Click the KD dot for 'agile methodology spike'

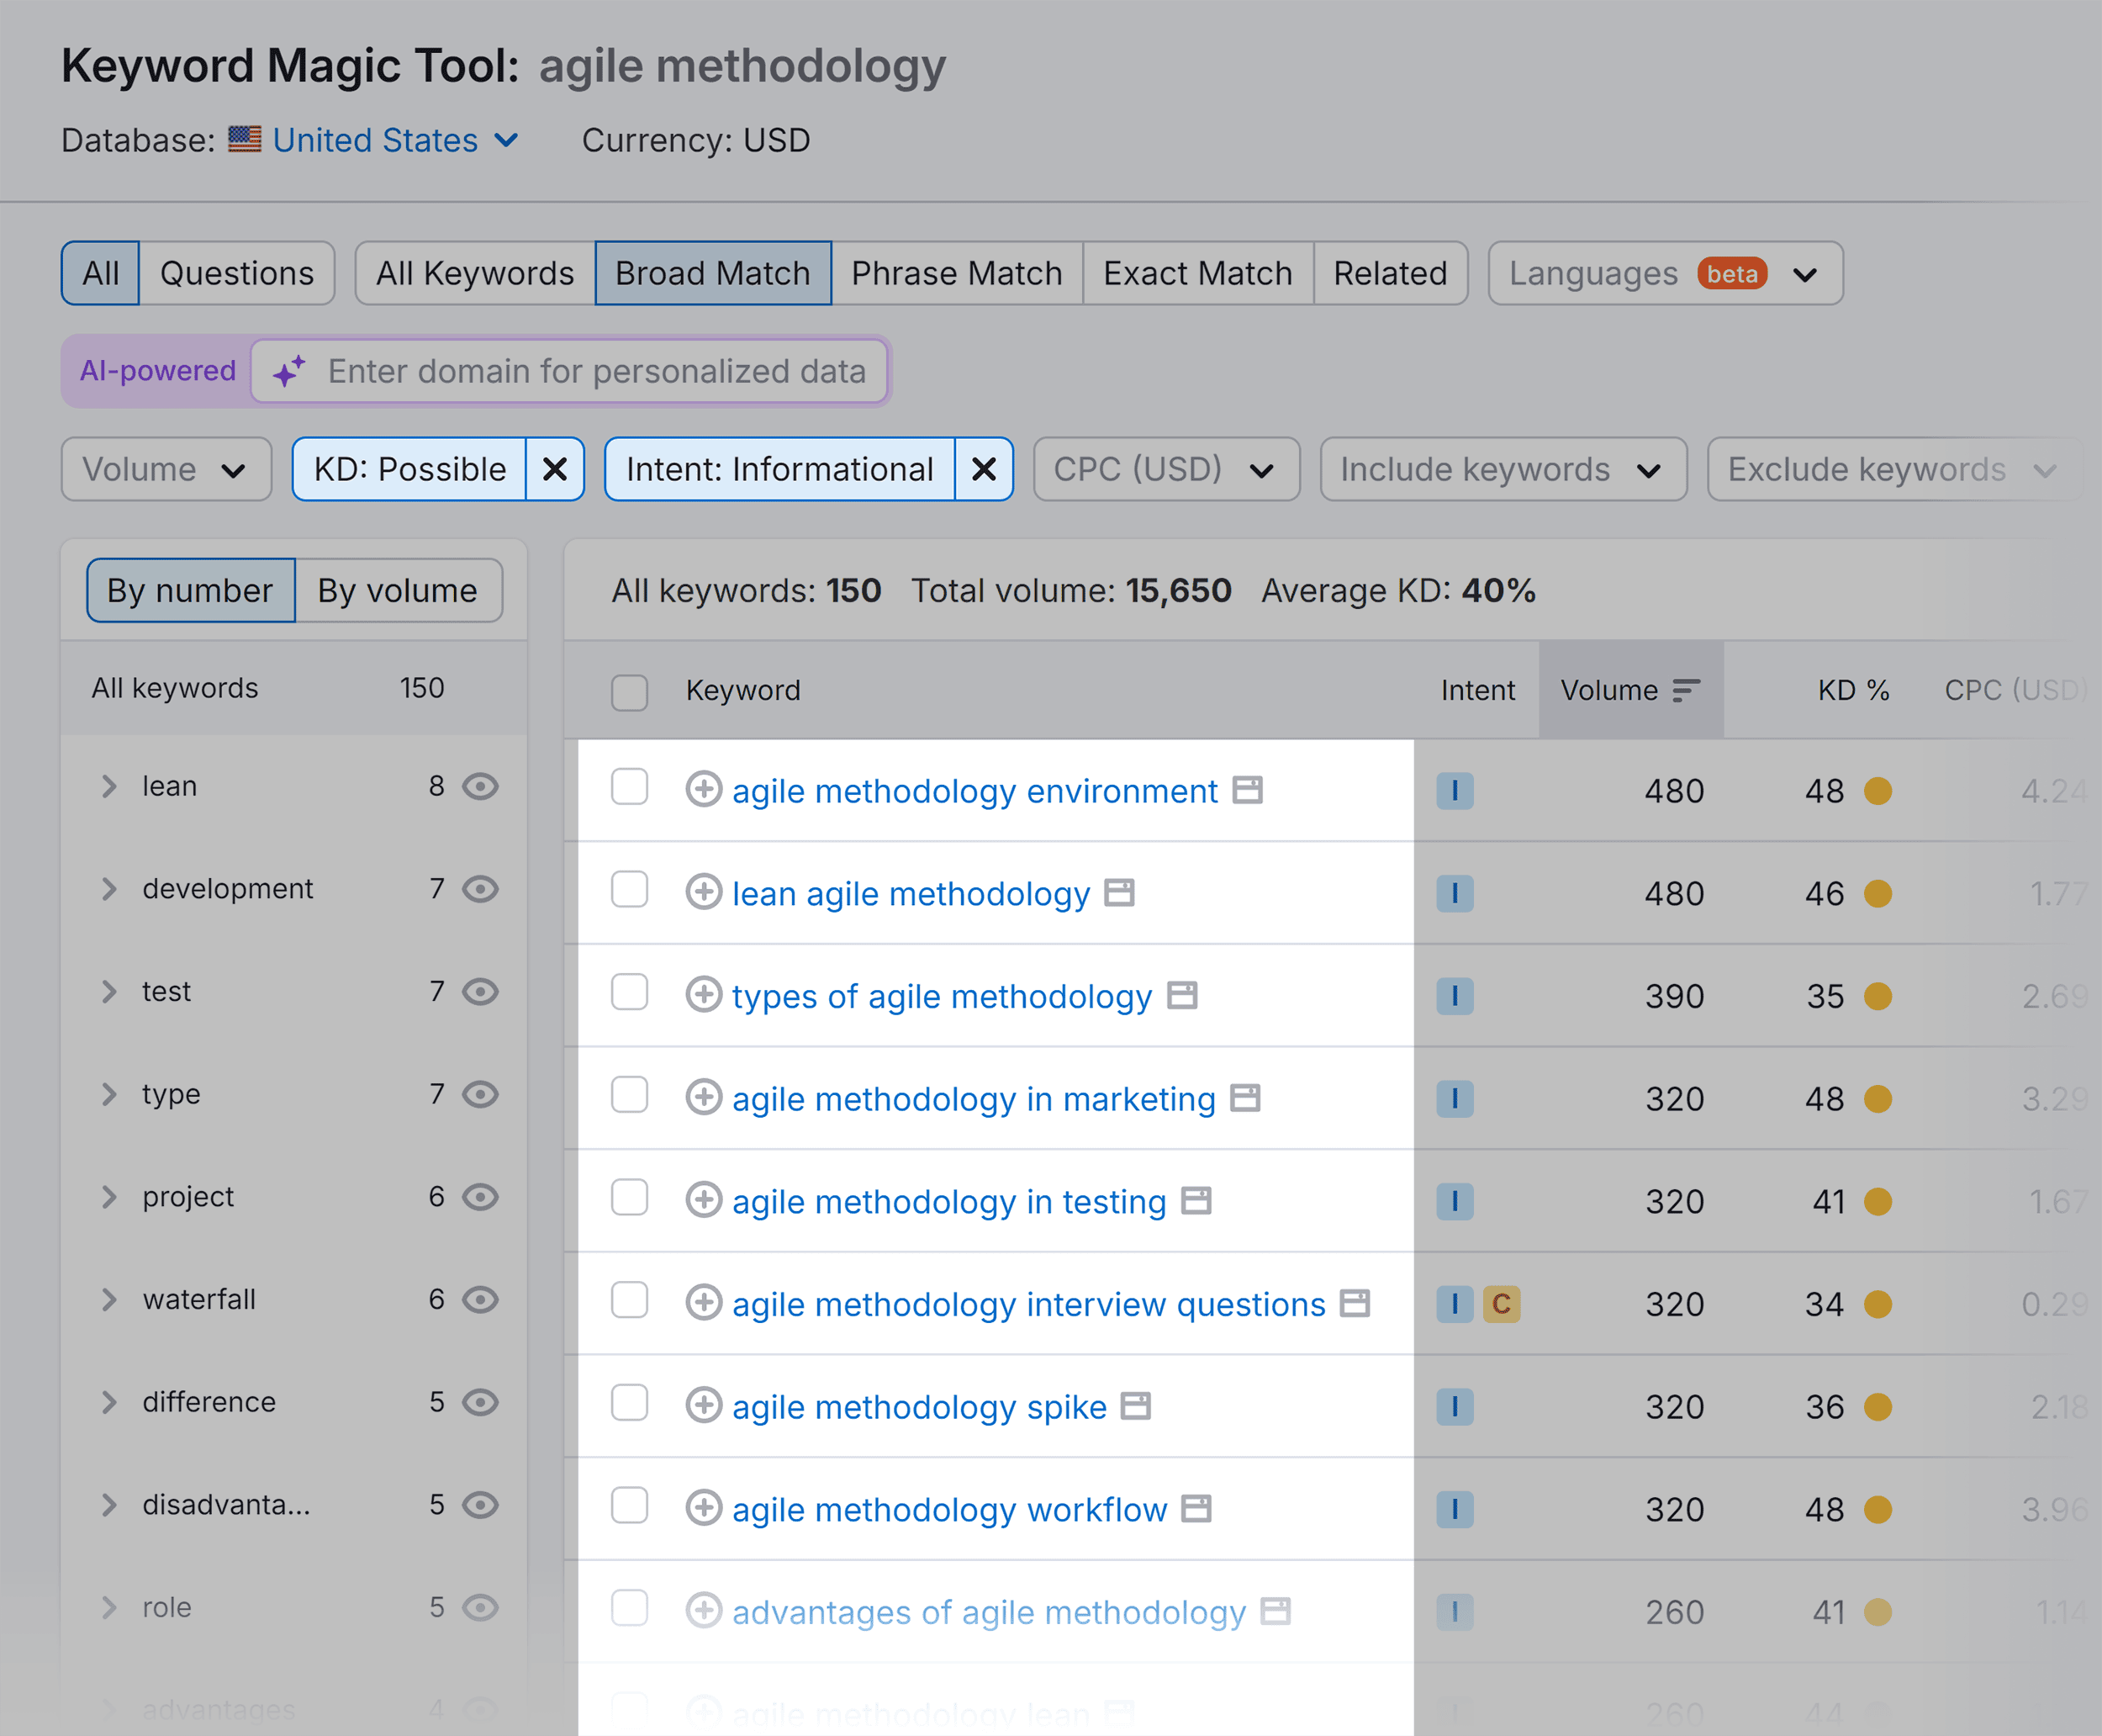[1878, 1407]
